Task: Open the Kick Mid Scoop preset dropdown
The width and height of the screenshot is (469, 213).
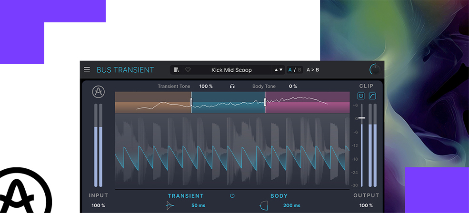Action: click(231, 70)
